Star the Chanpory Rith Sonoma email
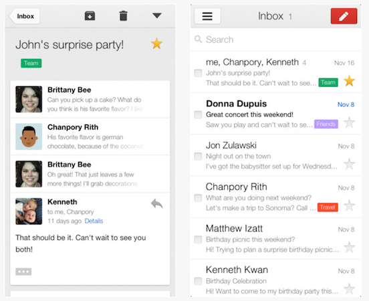This screenshot has width=369, height=301. point(349,205)
